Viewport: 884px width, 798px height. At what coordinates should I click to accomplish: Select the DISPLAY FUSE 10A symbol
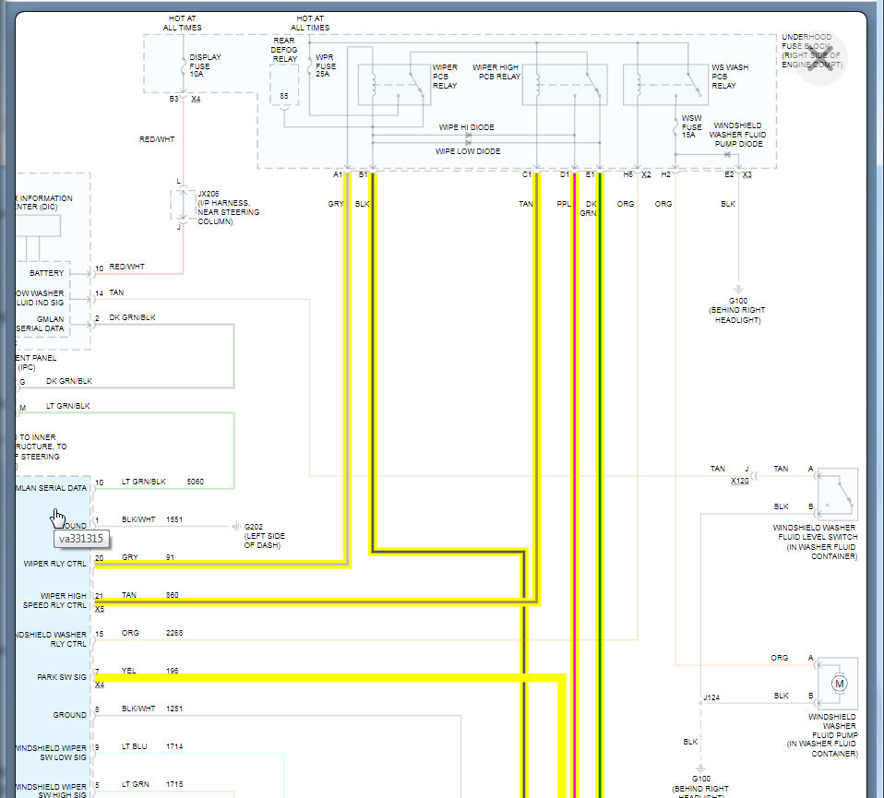click(x=184, y=66)
